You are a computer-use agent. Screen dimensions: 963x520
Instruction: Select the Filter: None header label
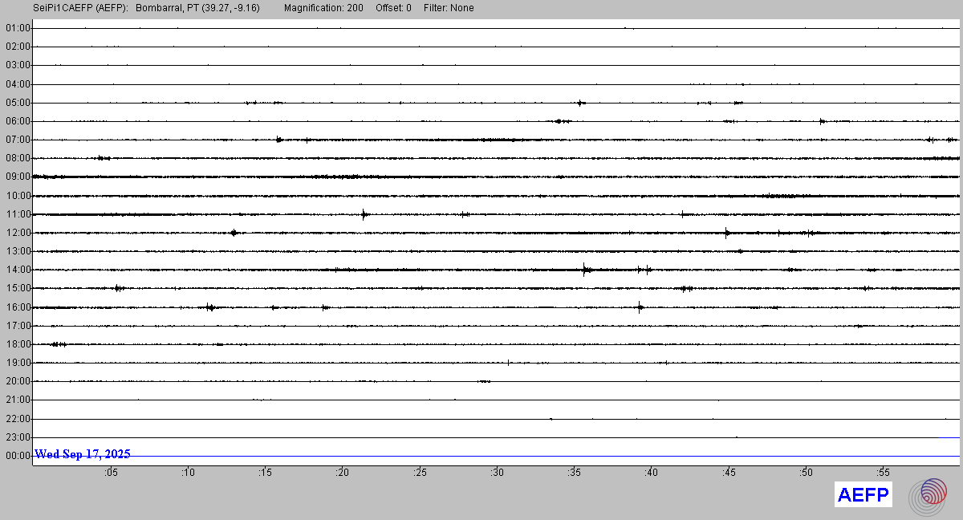[x=449, y=8]
